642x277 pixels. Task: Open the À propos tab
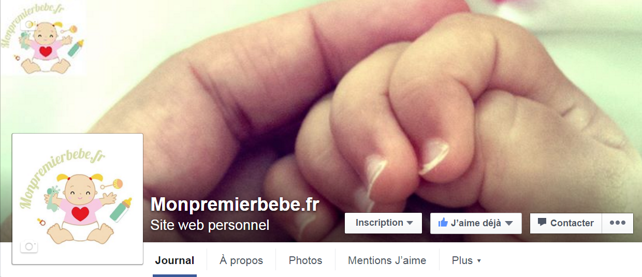pos(241,260)
